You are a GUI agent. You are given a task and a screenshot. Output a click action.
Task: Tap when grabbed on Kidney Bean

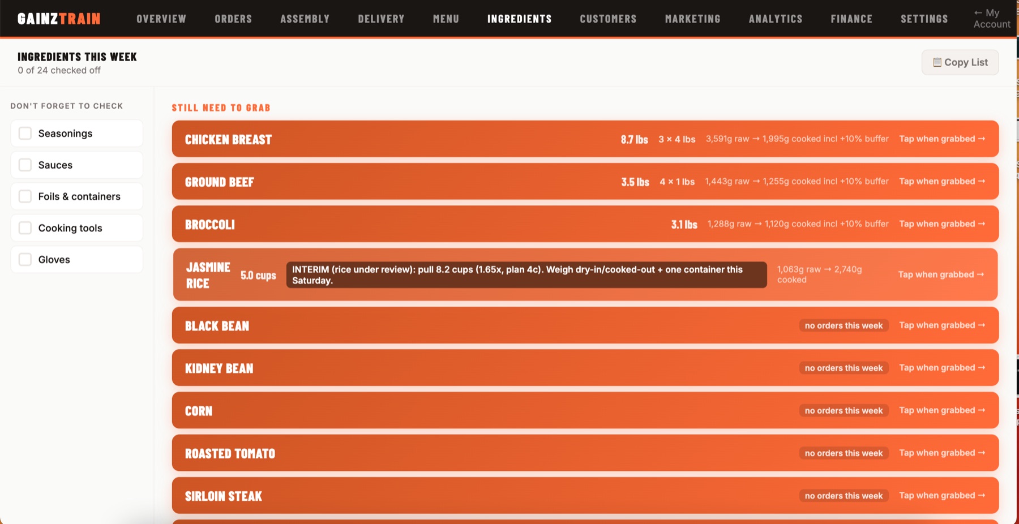pos(942,367)
